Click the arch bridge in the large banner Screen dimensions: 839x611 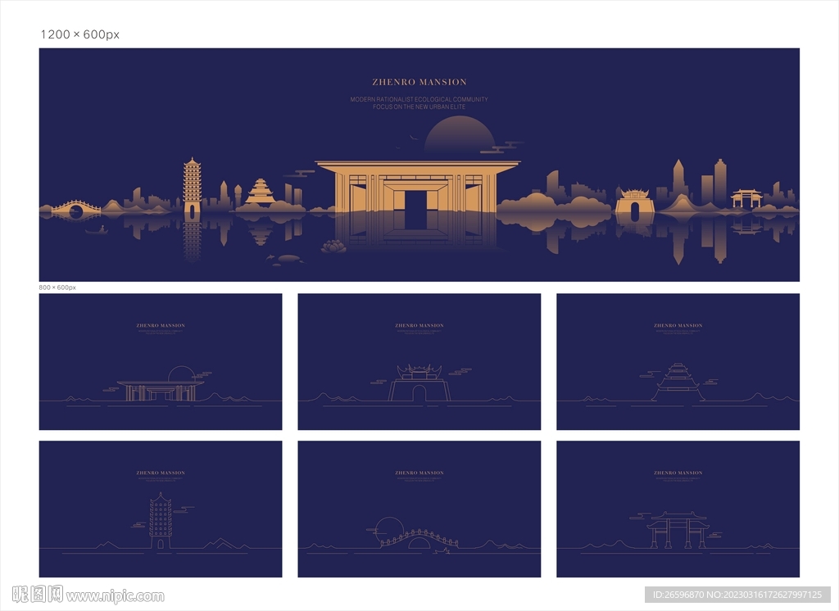(x=76, y=208)
